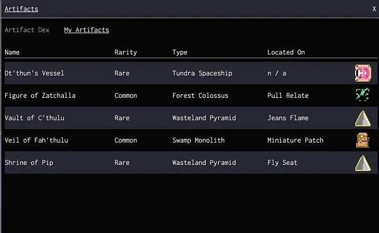Image resolution: width=379 pixels, height=233 pixels.
Task: Click the Shrine of Pip pyramid icon
Action: (363, 163)
